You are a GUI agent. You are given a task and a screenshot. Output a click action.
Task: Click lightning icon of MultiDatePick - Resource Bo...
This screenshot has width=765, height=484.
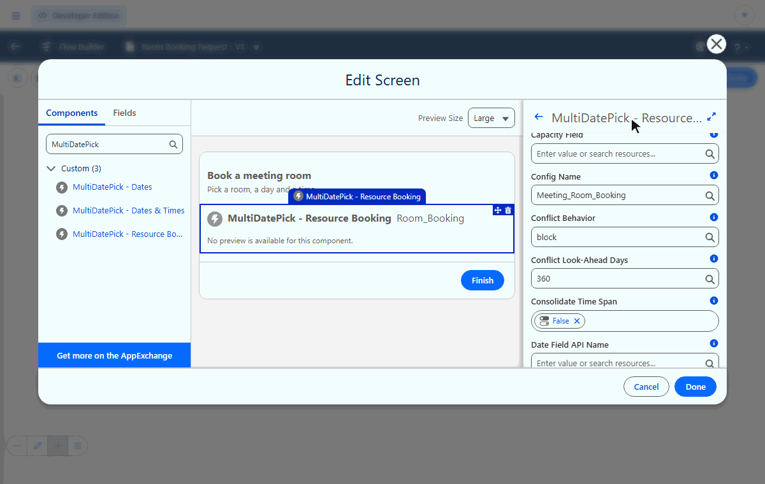(x=62, y=234)
